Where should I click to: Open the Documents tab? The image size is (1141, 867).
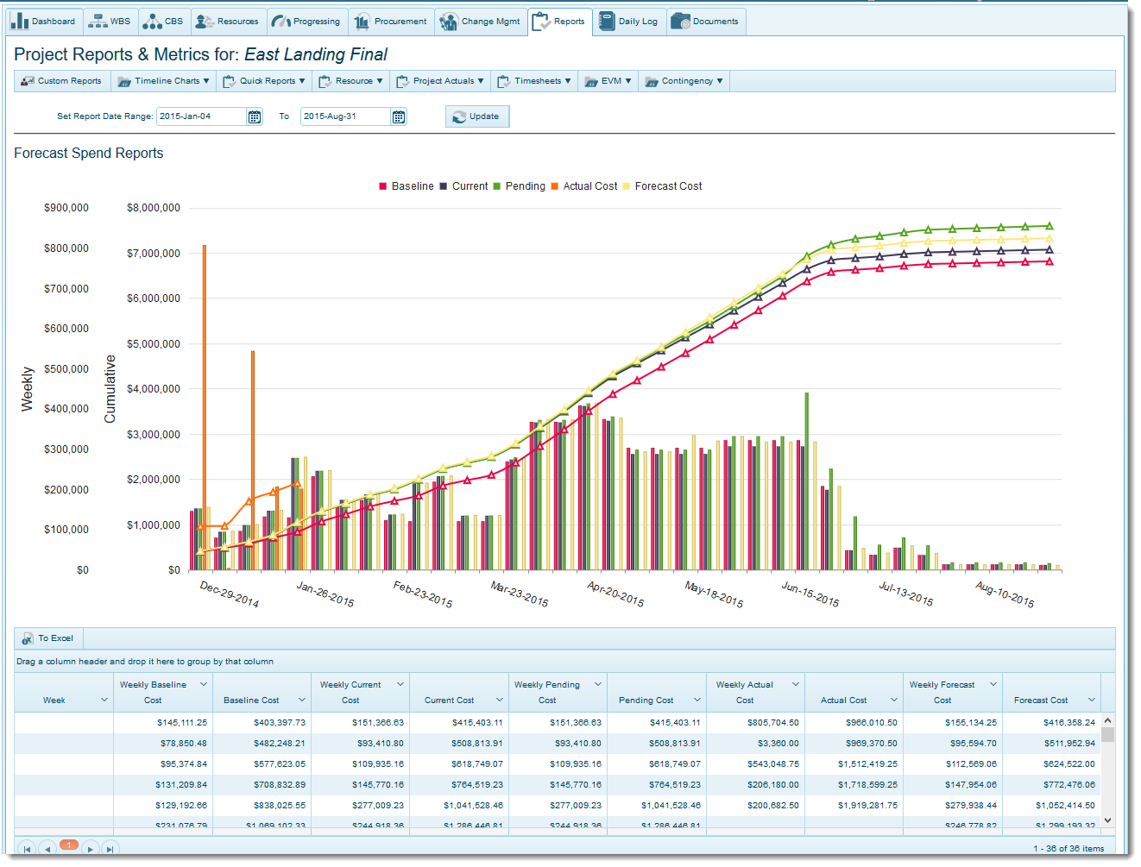click(705, 22)
